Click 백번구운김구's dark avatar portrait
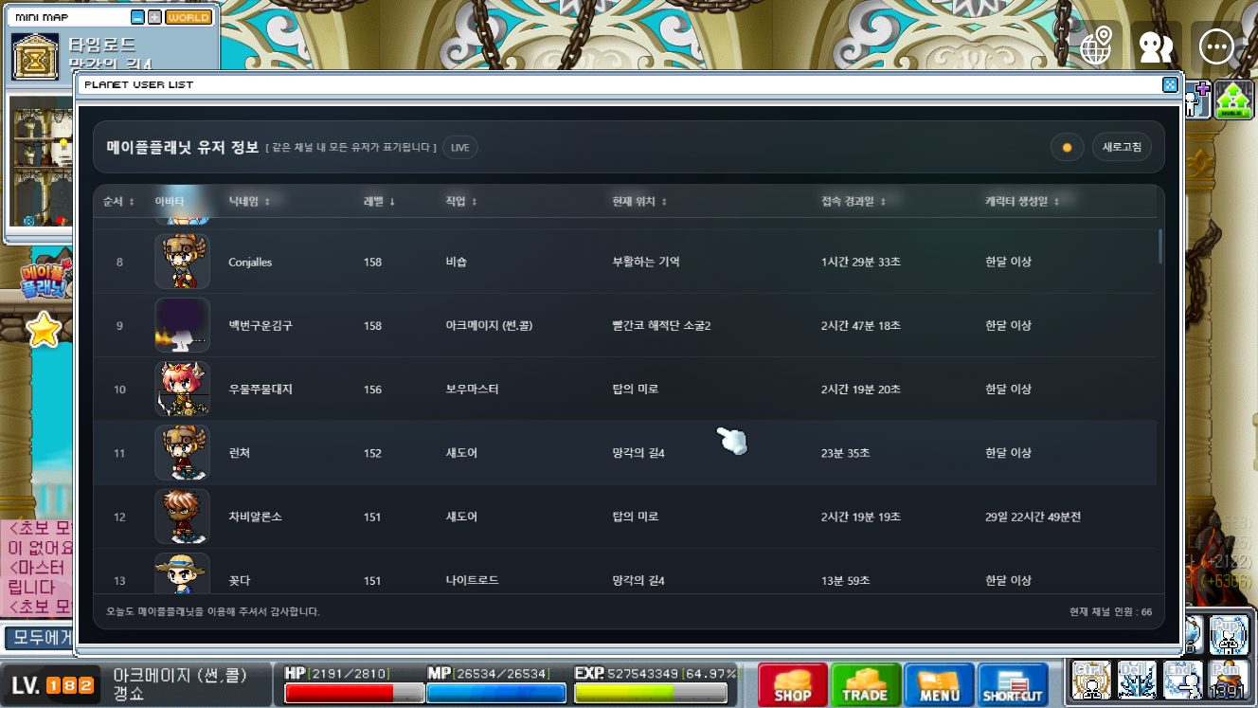The image size is (1258, 708). (x=182, y=325)
